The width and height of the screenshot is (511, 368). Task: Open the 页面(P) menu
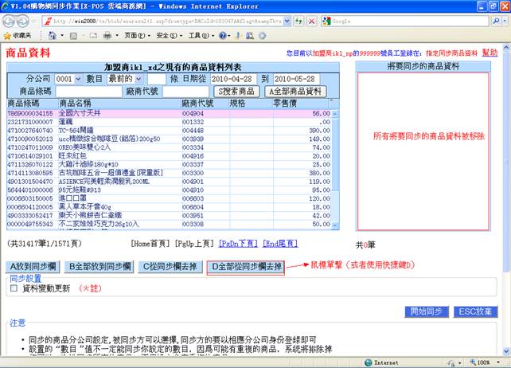(134, 36)
